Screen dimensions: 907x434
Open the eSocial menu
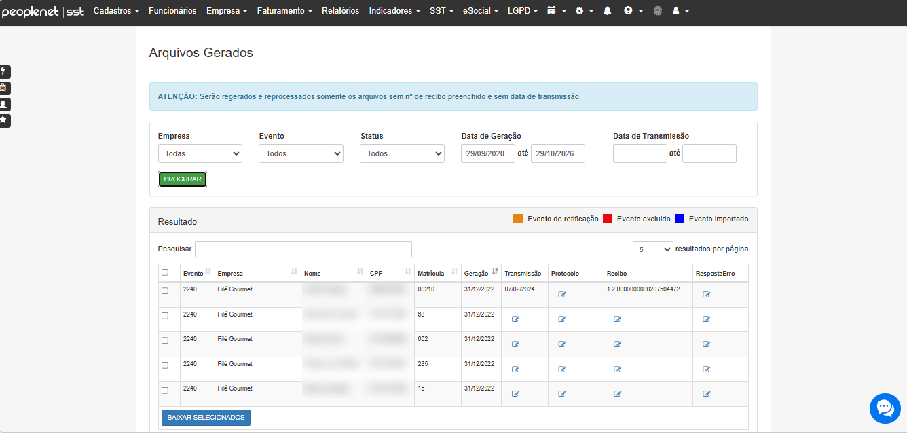(480, 11)
